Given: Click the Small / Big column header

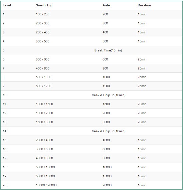Looking at the screenshot, I should pos(44,5).
